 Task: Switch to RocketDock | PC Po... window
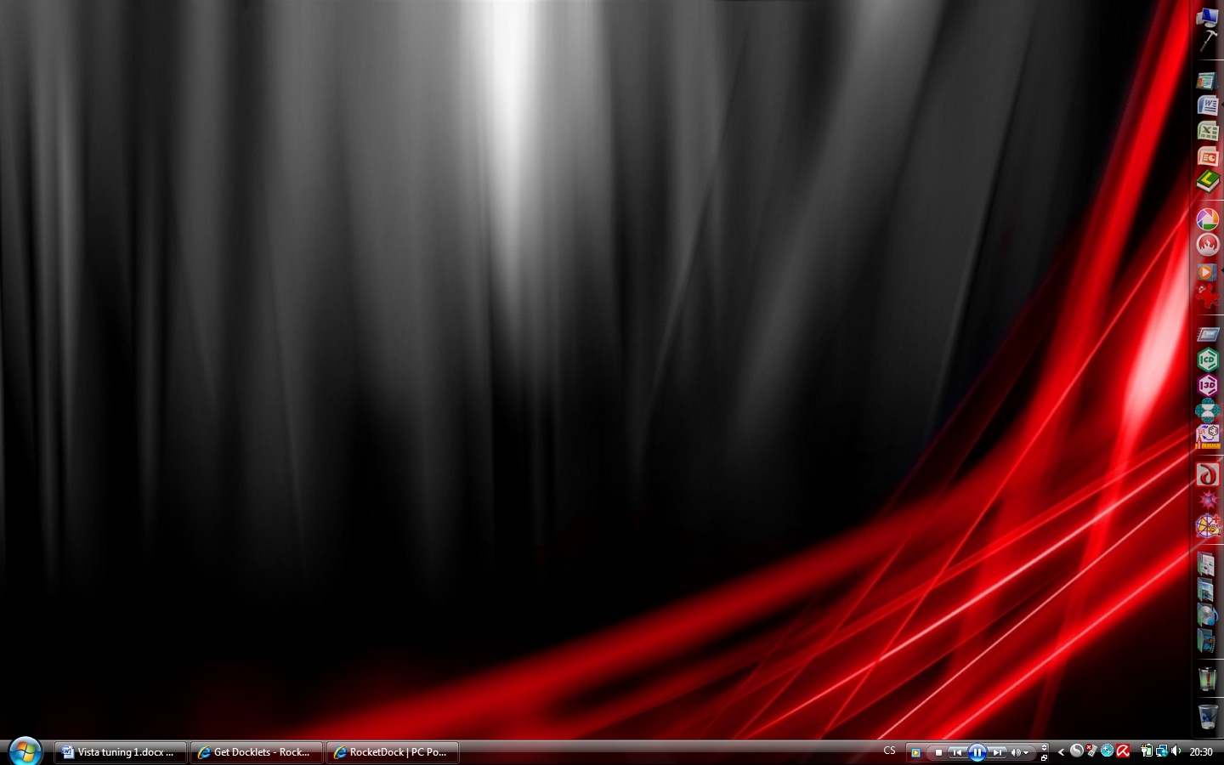pos(393,752)
